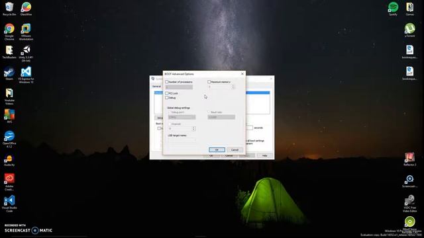Open the TechBusters folder icon
The height and width of the screenshot is (238, 424).
point(9,52)
